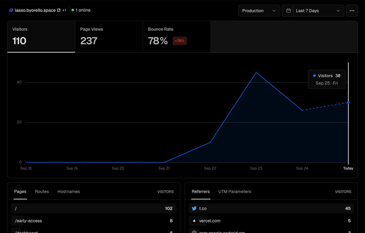This screenshot has width=365, height=233.
Task: Select the /early-access page row
Action: coord(94,221)
